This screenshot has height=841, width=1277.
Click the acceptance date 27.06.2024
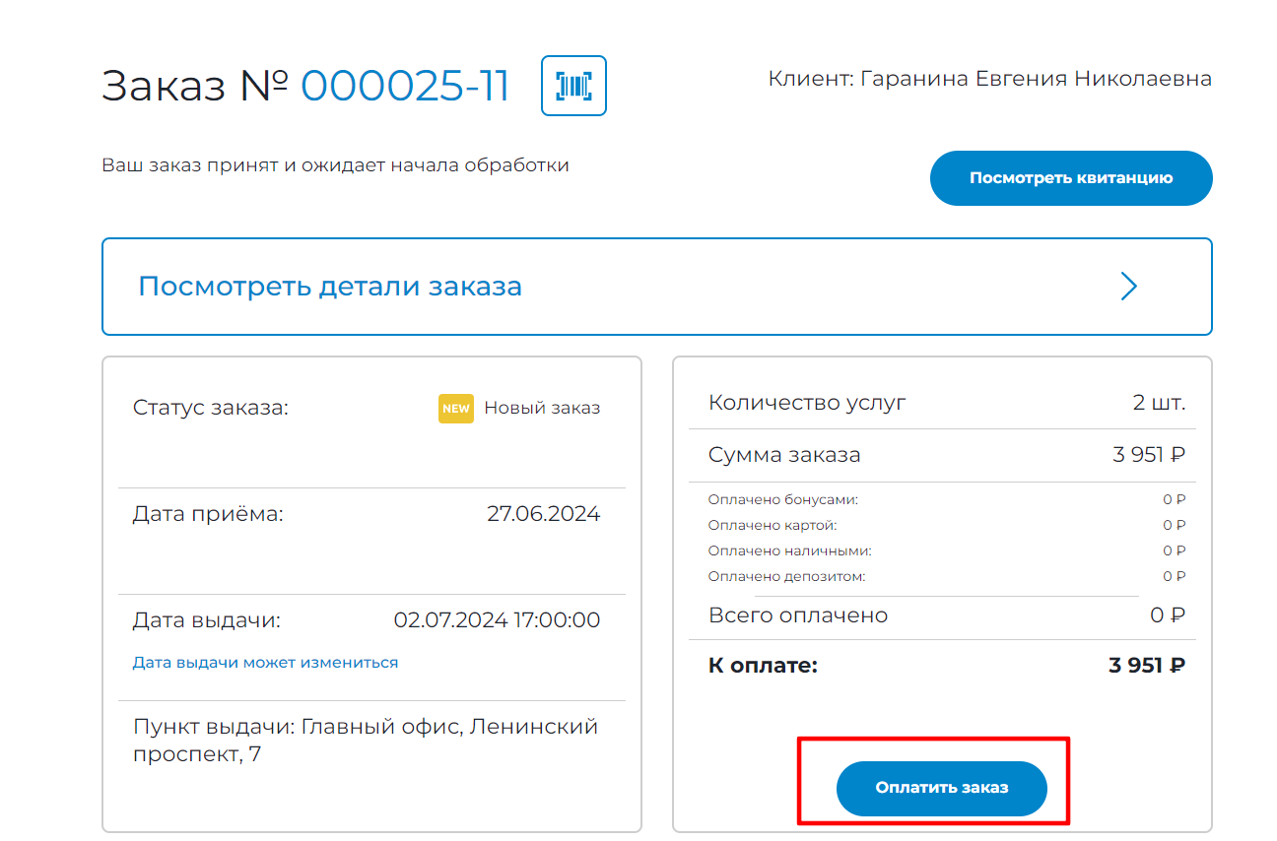tap(543, 514)
